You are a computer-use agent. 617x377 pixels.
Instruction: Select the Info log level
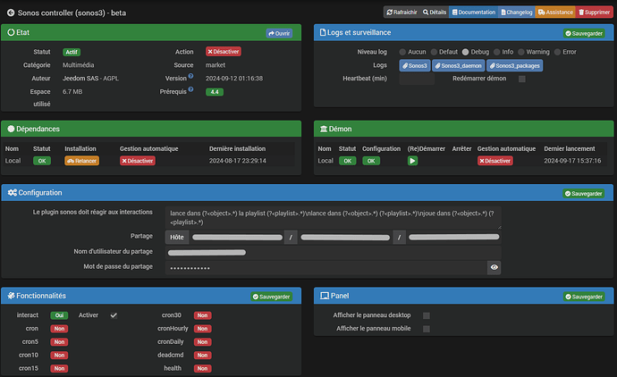[496, 52]
